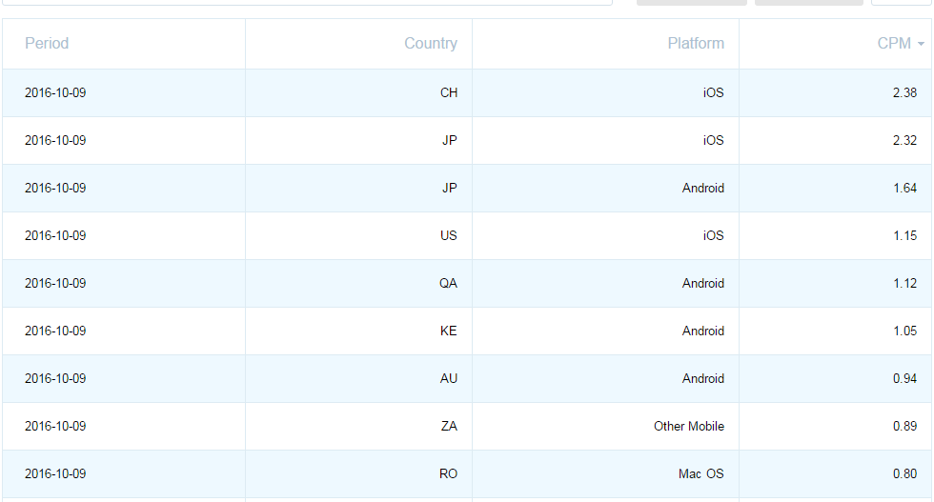Select the period date in the QA row
The height and width of the screenshot is (502, 934).
pos(55,284)
